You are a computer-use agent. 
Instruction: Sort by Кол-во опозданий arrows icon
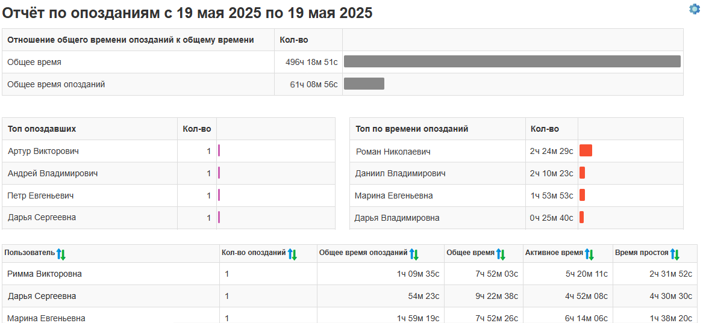pos(292,254)
